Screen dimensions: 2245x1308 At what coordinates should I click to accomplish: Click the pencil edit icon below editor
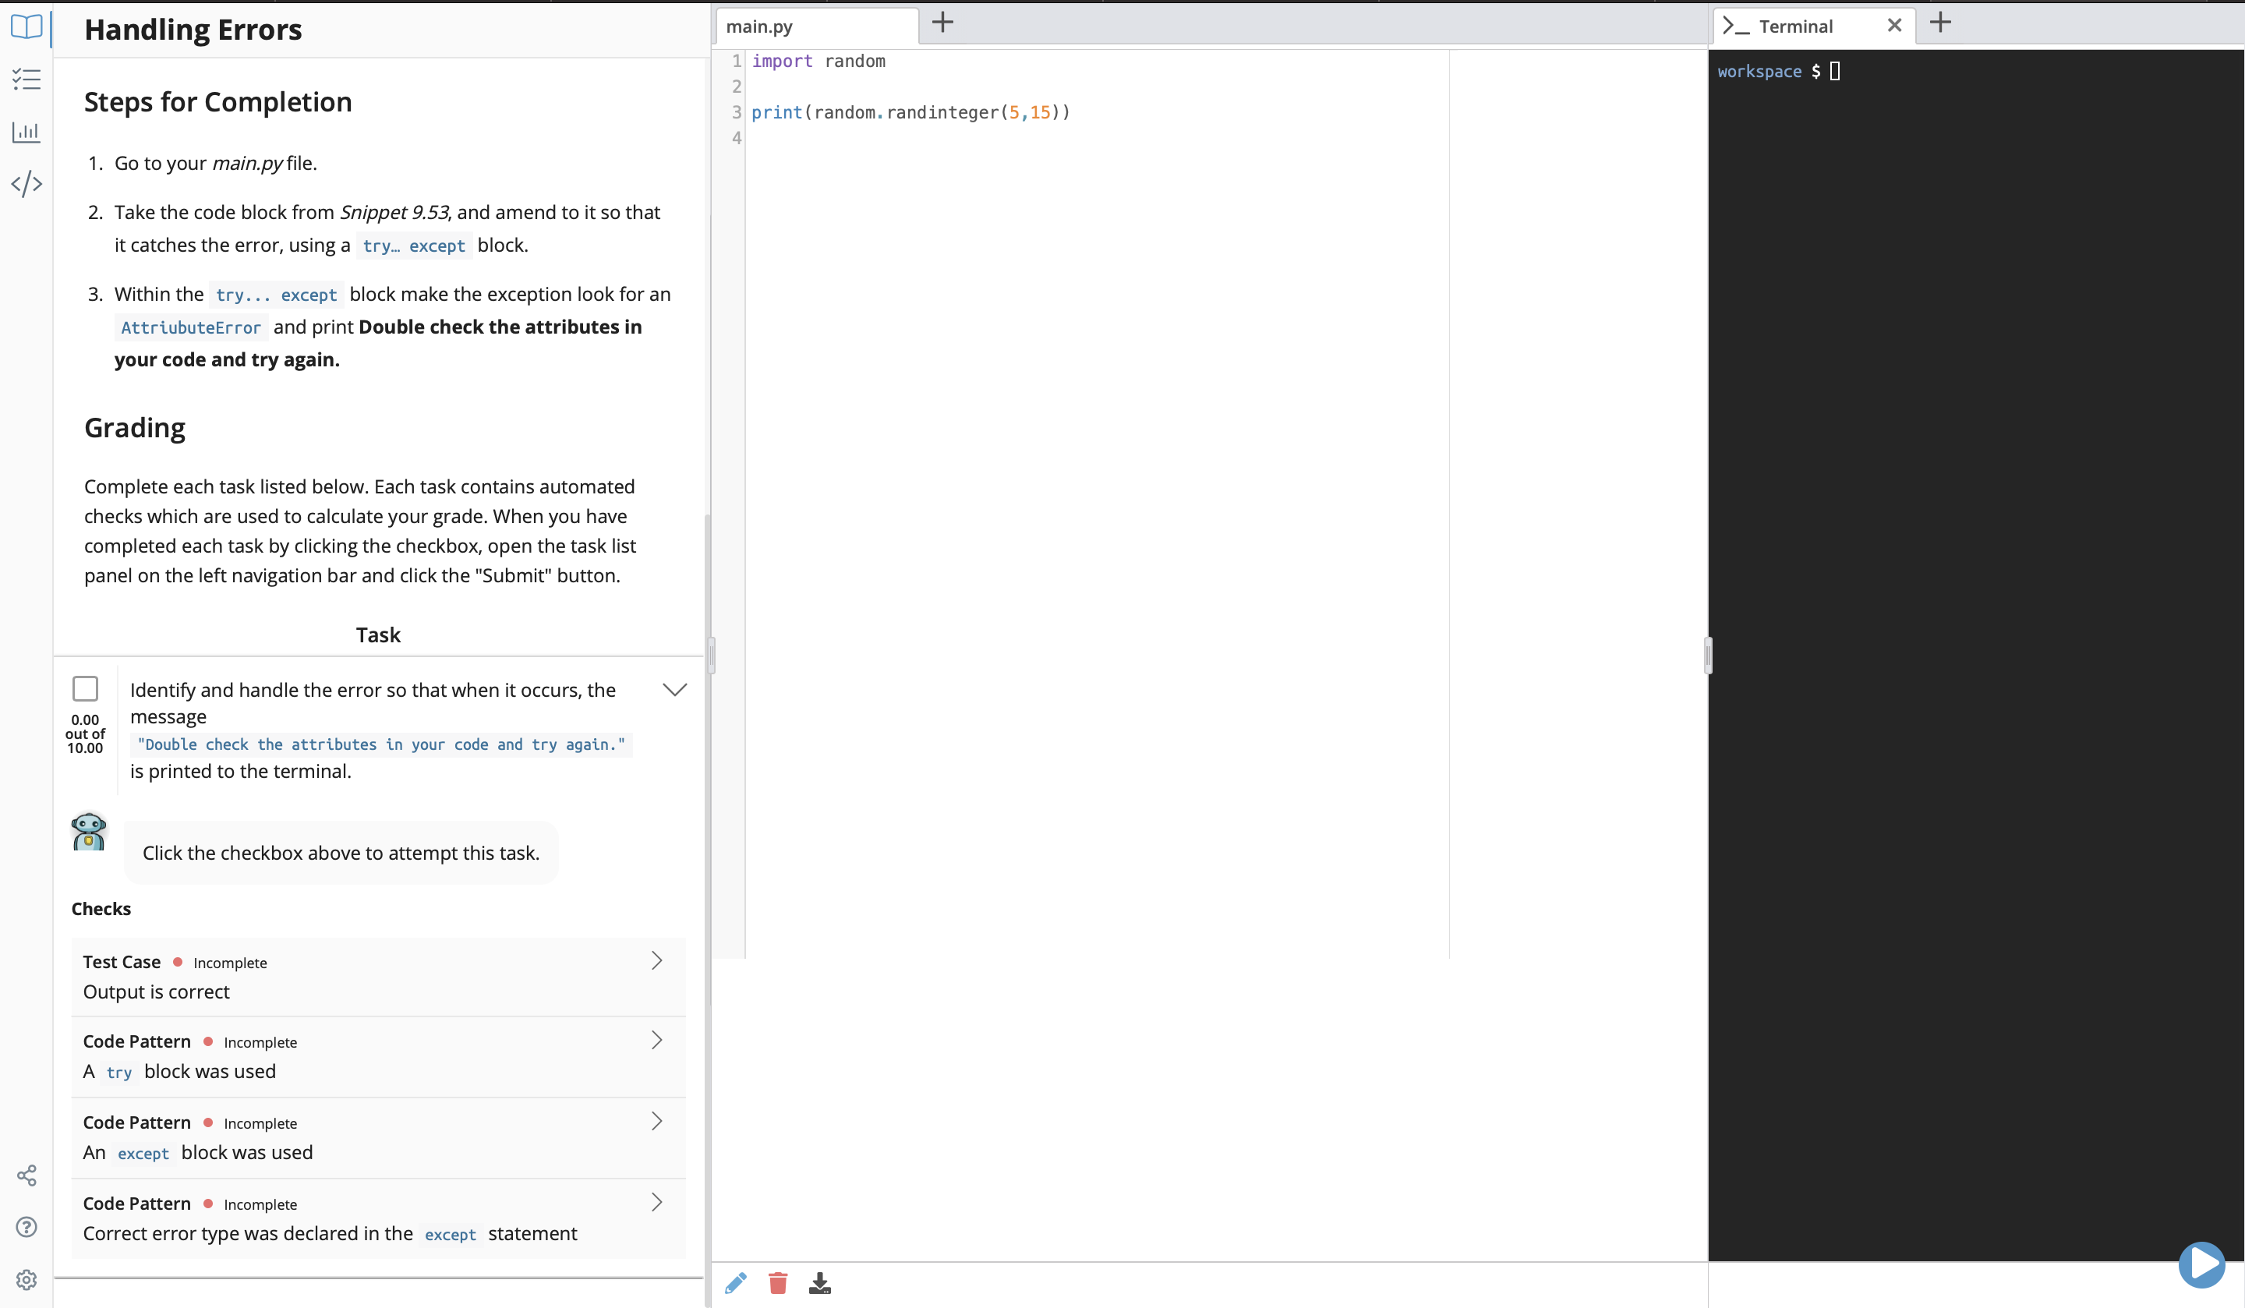click(736, 1283)
